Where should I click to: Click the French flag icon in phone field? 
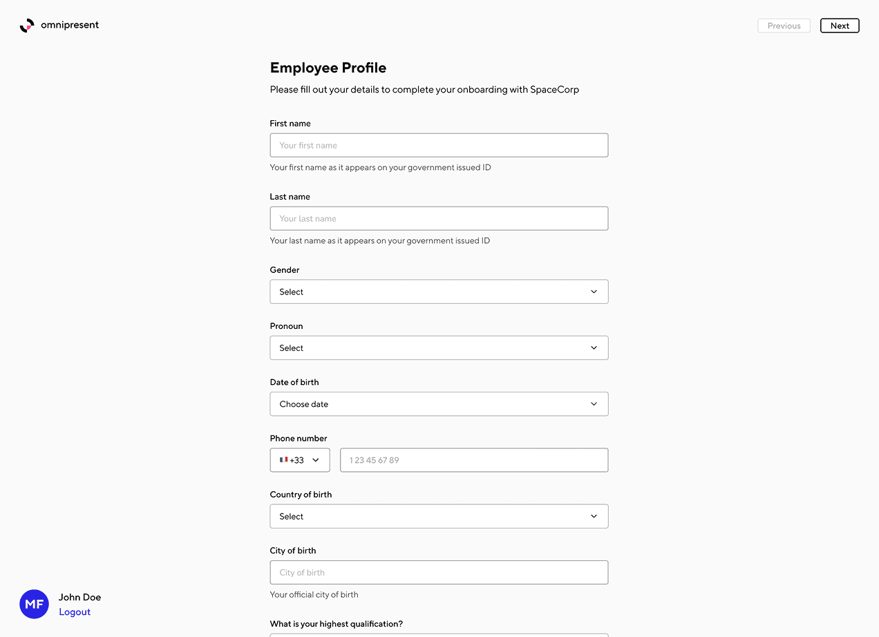[x=283, y=459]
